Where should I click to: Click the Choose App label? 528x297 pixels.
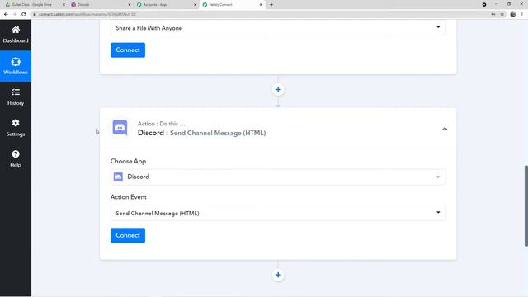(128, 162)
